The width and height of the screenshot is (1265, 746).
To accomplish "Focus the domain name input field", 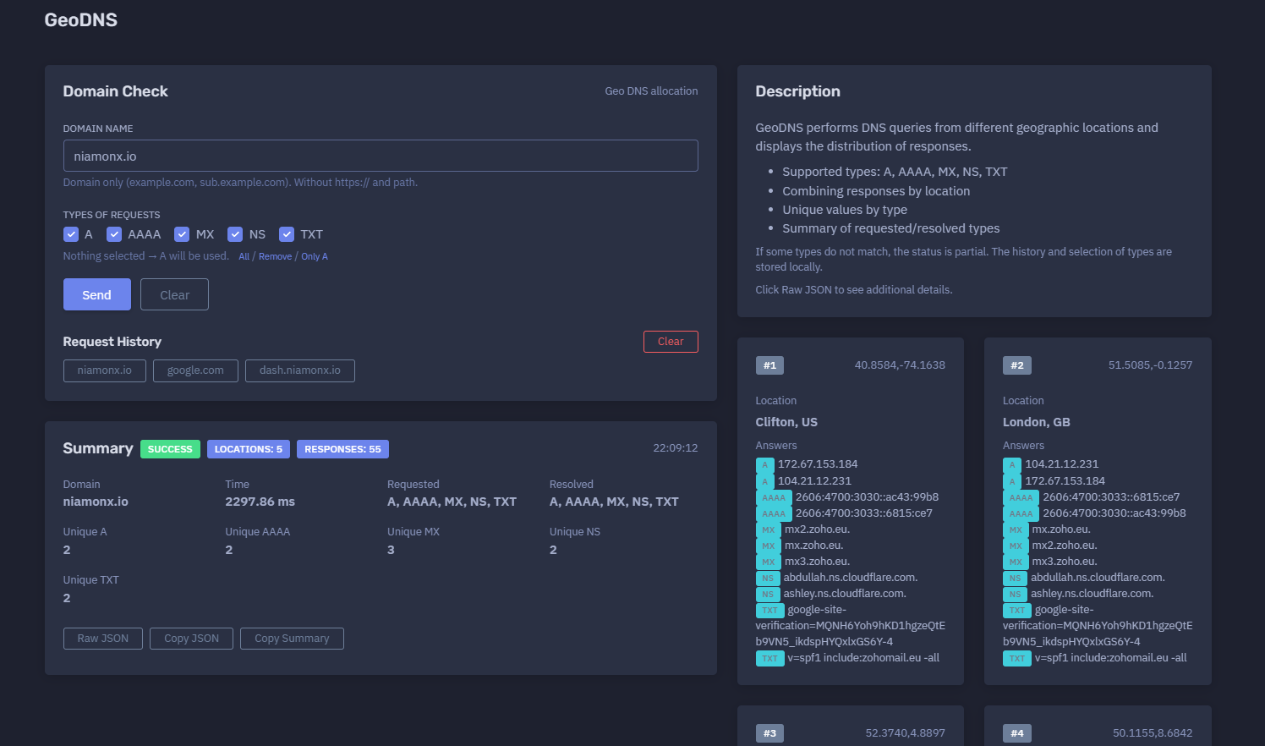I will (381, 156).
